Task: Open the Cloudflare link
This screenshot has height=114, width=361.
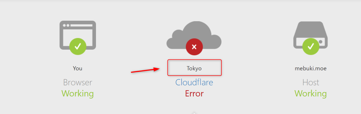Action: (x=194, y=82)
